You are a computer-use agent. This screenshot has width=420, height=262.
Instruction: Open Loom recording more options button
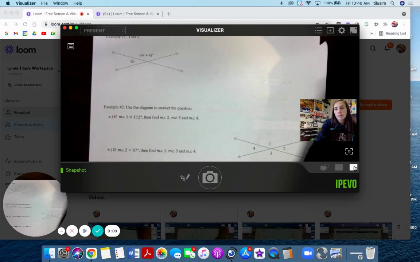click(61, 231)
